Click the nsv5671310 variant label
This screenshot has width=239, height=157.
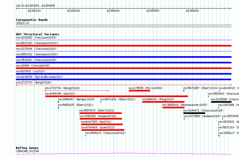[229, 127]
